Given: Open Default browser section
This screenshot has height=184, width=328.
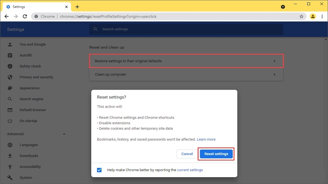Looking at the screenshot, I should [33, 110].
